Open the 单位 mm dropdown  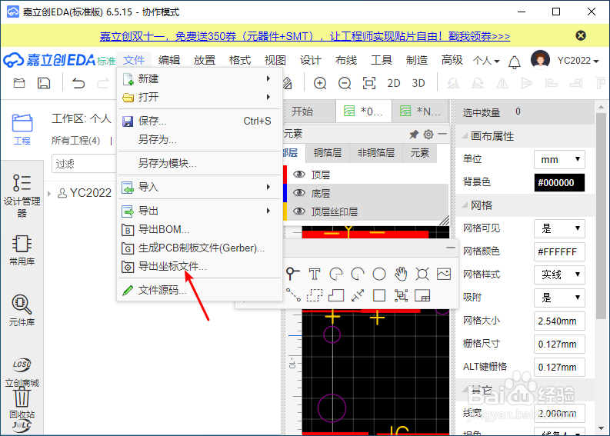(559, 159)
